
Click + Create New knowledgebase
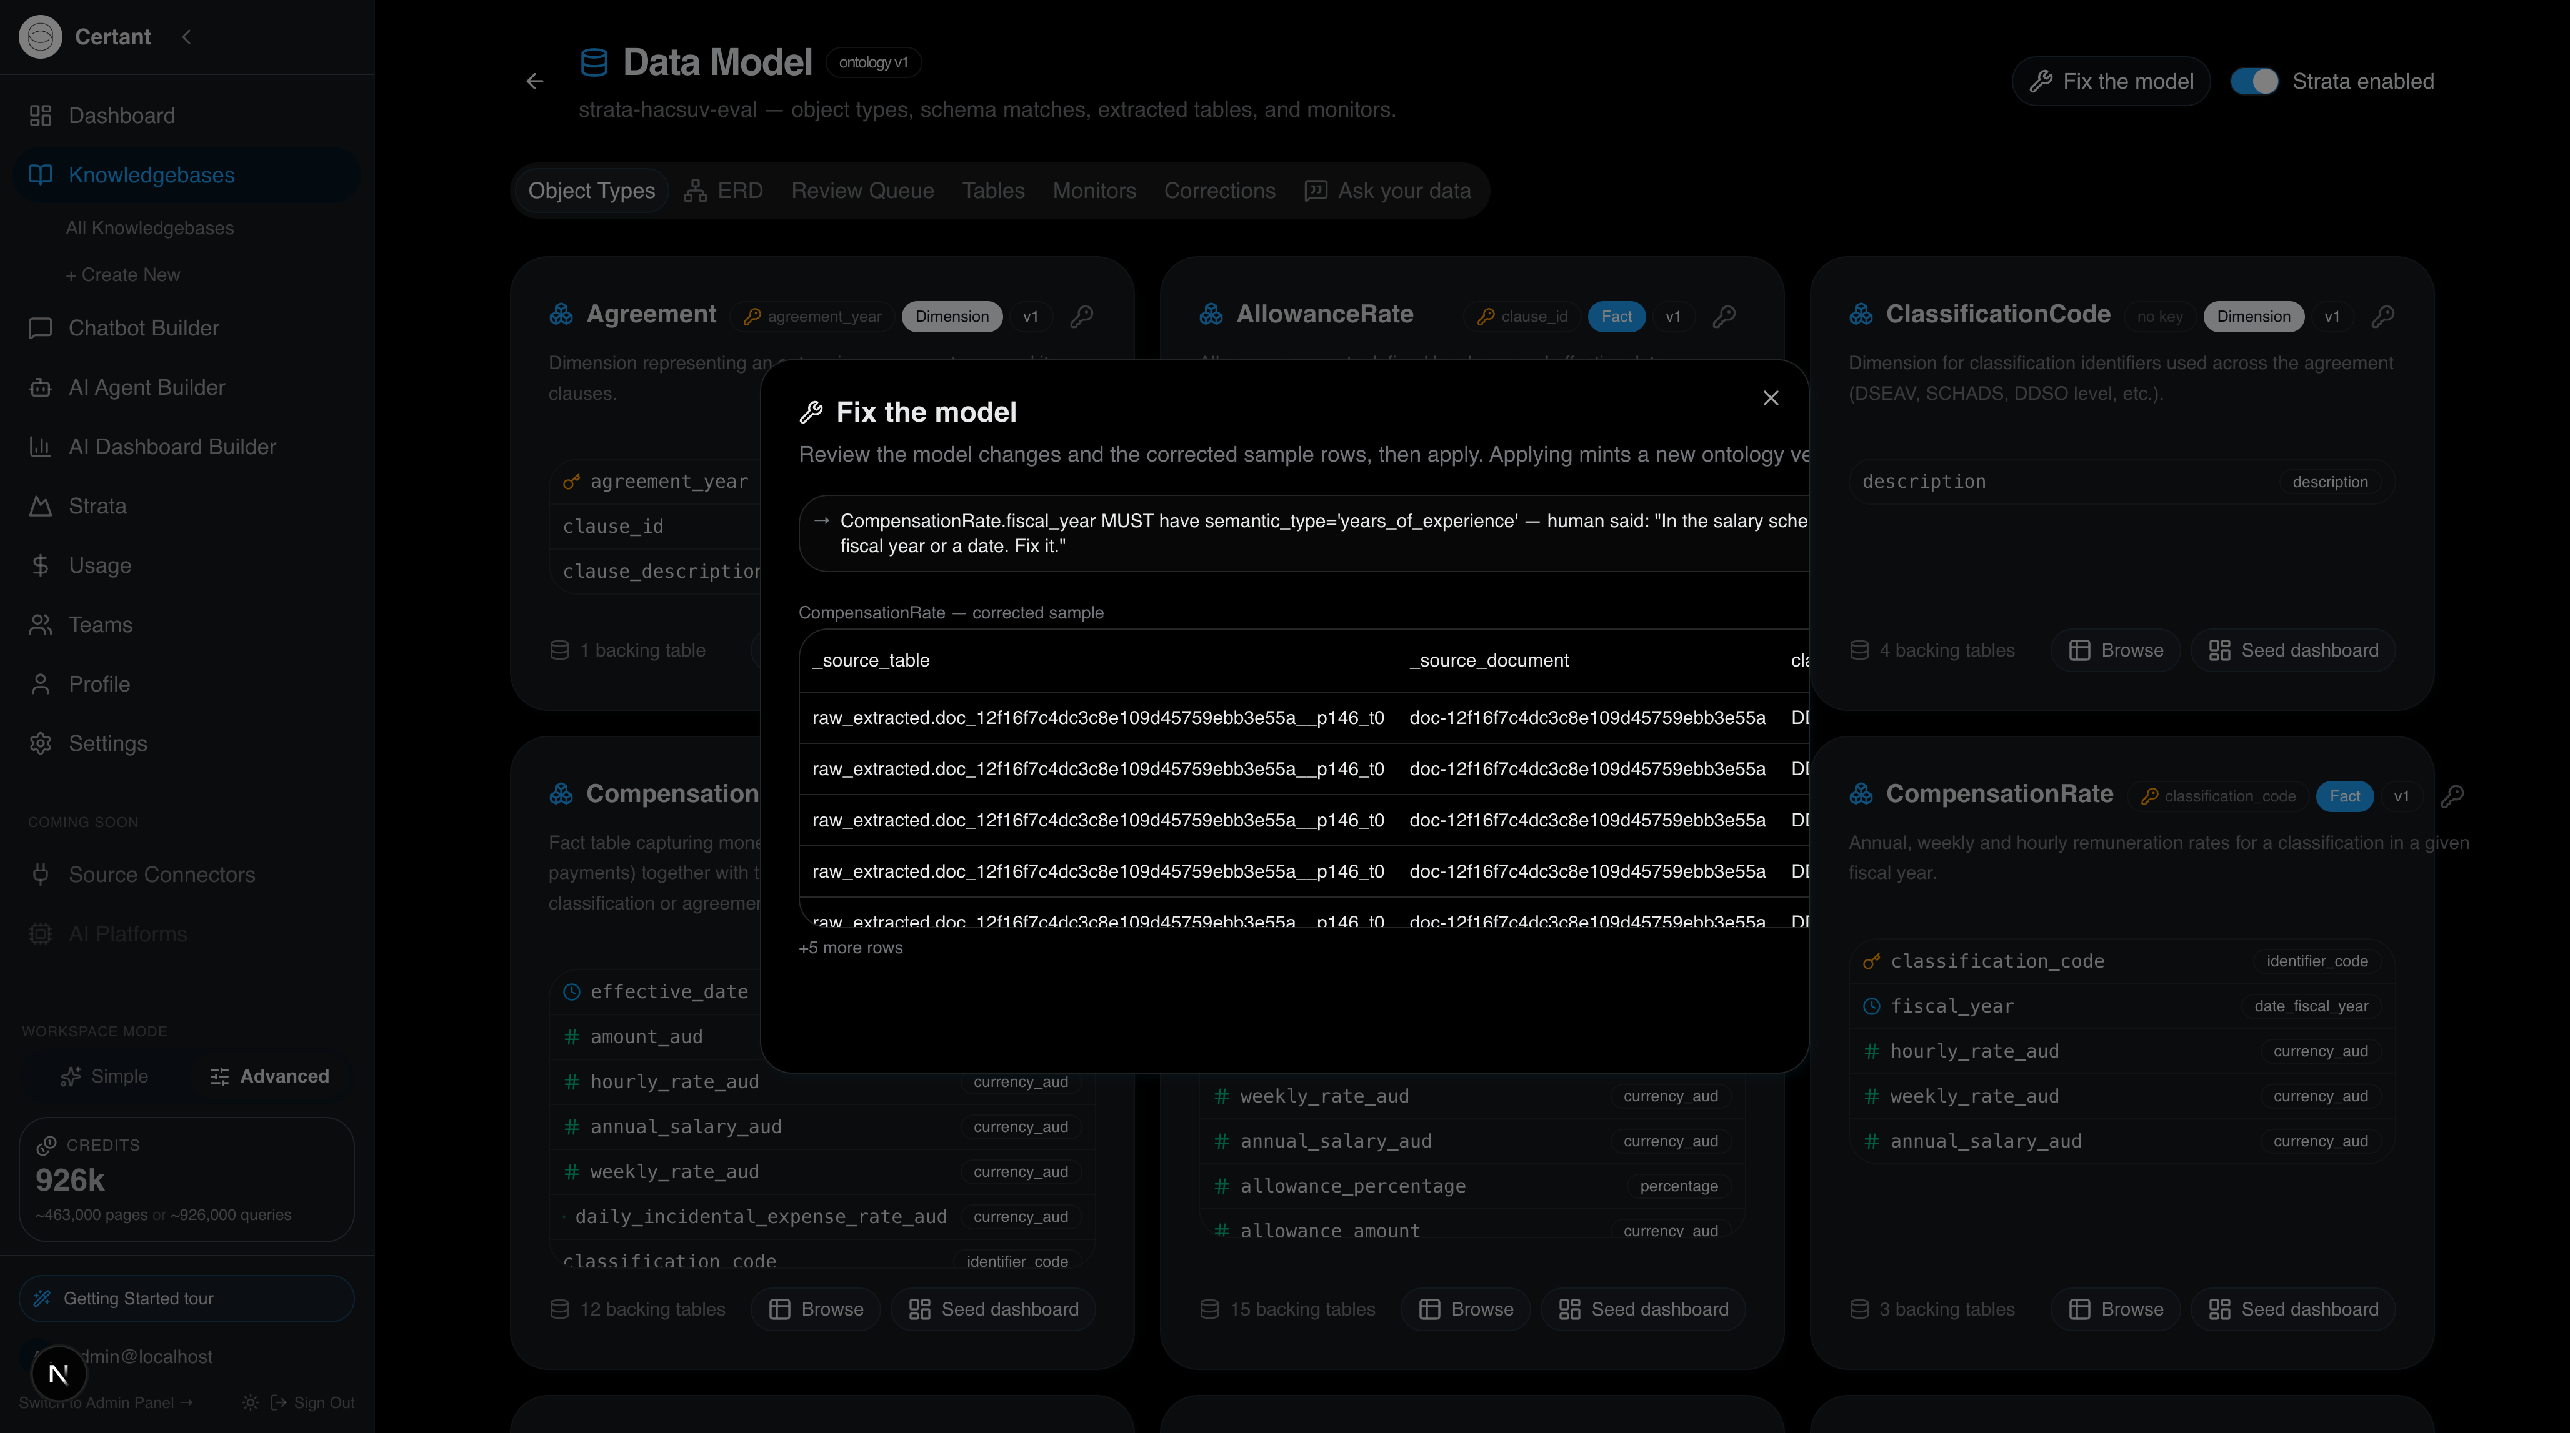[122, 274]
